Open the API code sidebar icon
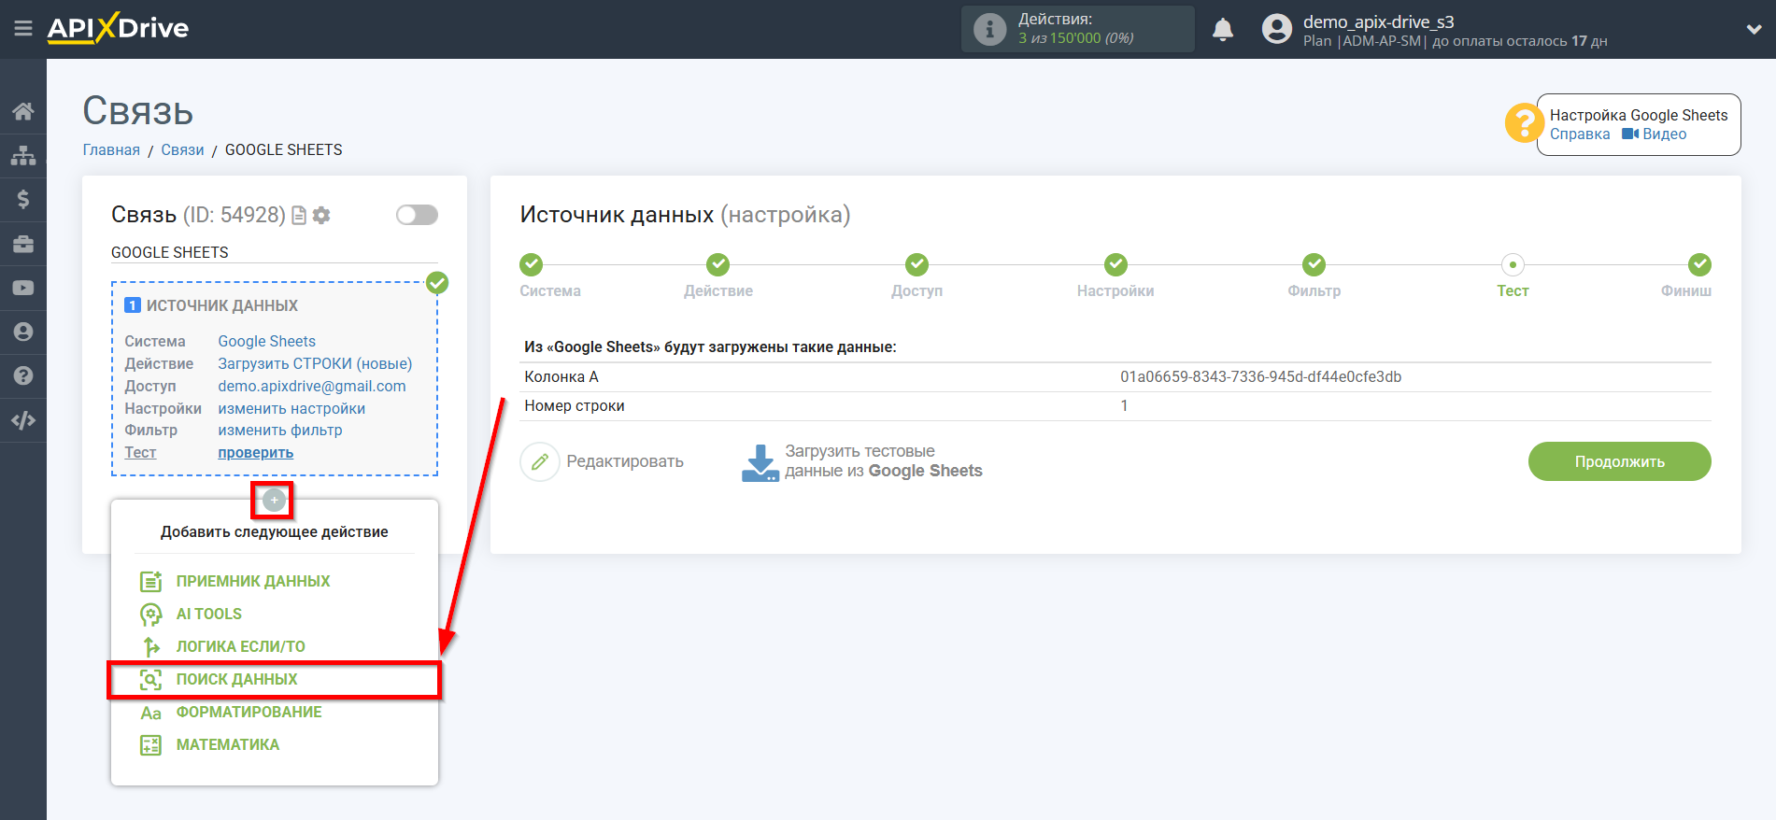 point(23,420)
